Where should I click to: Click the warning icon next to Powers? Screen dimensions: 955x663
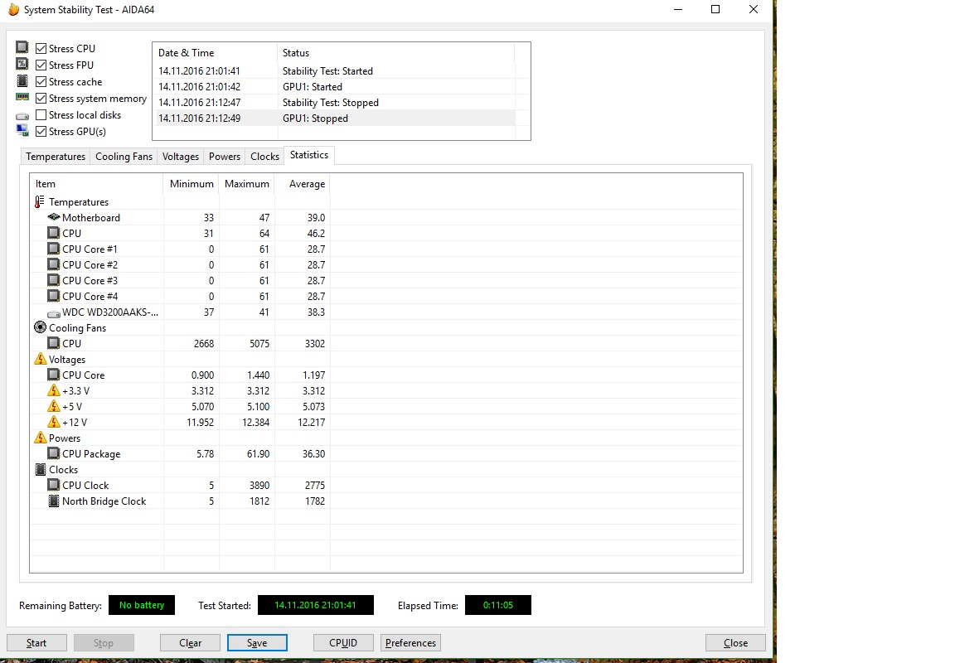40,437
